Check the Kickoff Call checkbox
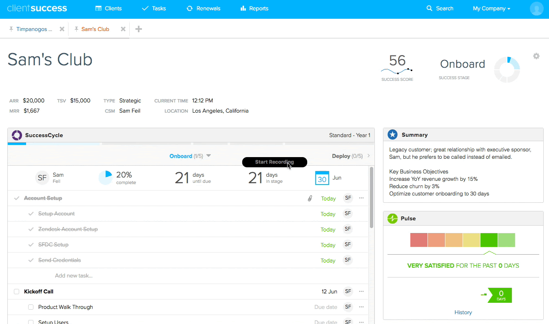 (x=16, y=291)
